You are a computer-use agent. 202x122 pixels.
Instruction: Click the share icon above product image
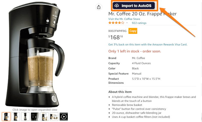click(99, 7)
